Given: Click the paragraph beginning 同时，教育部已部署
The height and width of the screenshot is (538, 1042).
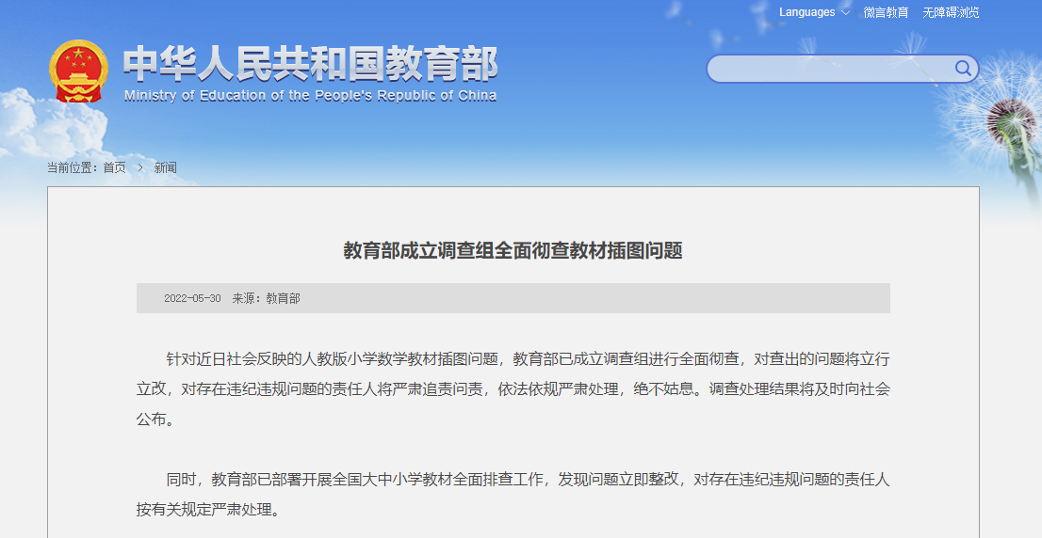Looking at the screenshot, I should (x=513, y=494).
